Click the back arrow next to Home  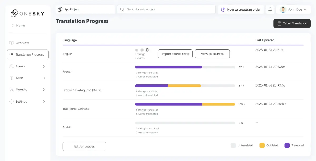(x=12, y=26)
